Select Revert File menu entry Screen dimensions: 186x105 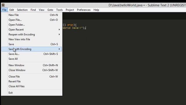pos(32,82)
